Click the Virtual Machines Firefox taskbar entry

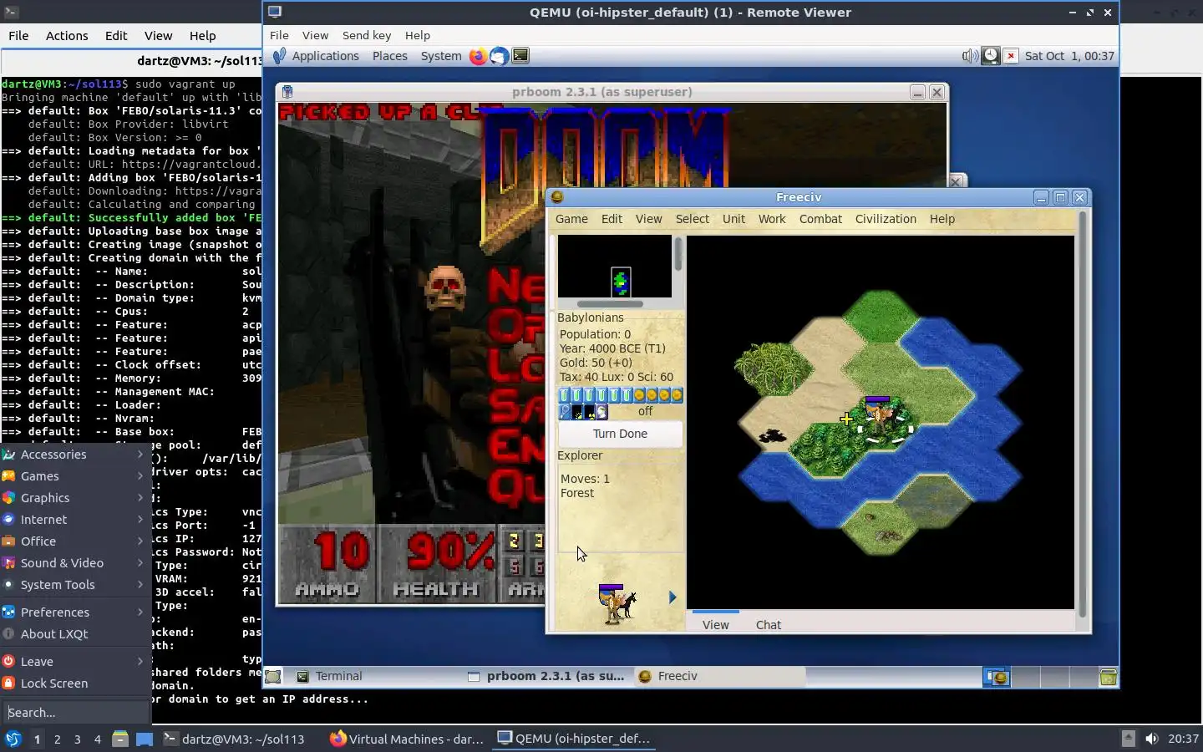[407, 739]
